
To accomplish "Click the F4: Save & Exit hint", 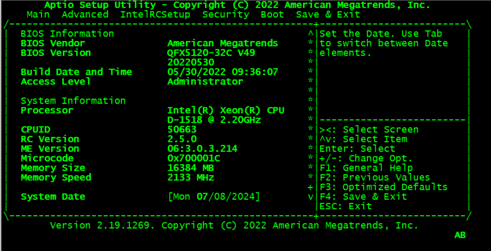I will [x=363, y=197].
